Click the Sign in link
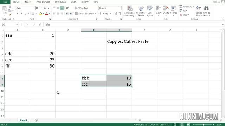Viewport: 225px width, 126px height. pos(217,2)
